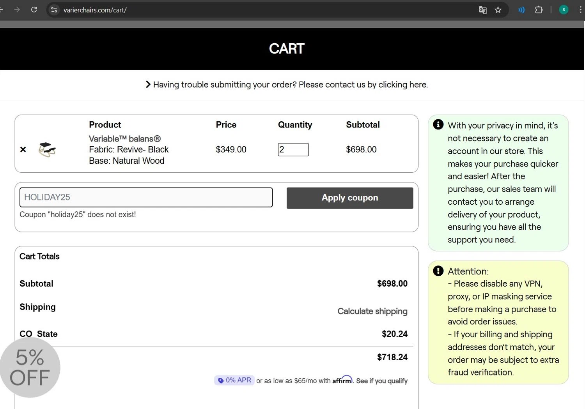585x409 pixels.
Task: Click the info icon in privacy notice
Action: (438, 124)
